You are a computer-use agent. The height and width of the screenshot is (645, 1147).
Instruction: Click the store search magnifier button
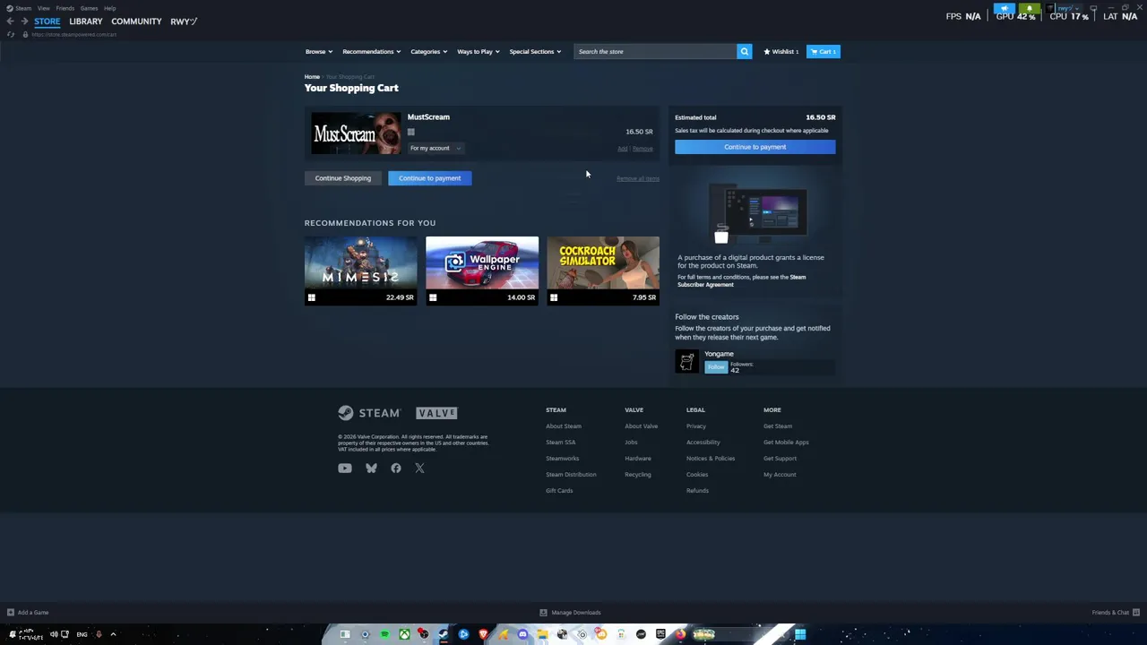coord(744,51)
